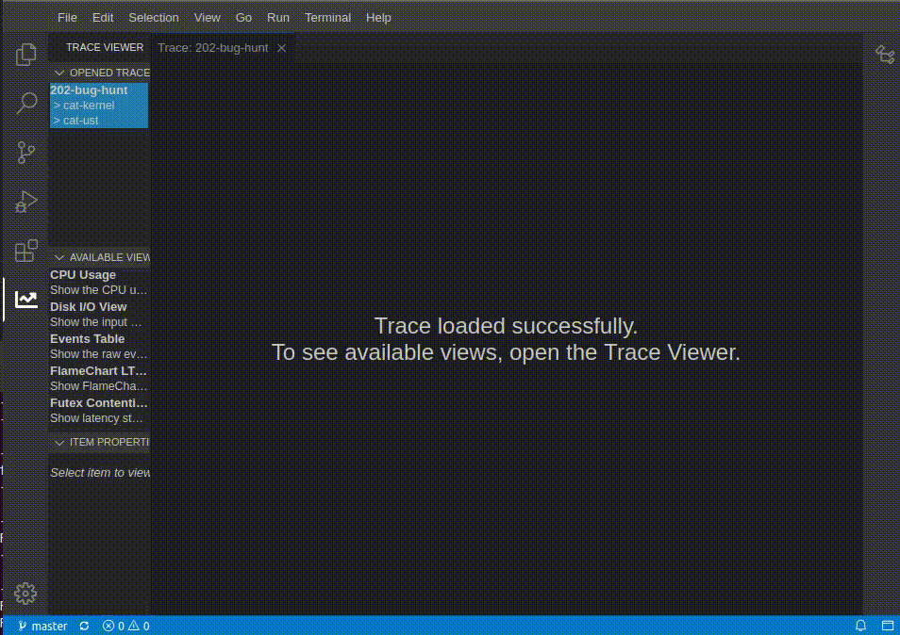Click the notifications bell in the status bar
Screen dimensions: 900x635
(x=859, y=626)
